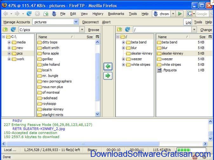Open the local path C:\pics dropdown
The height and width of the screenshot is (160, 214).
(82, 29)
